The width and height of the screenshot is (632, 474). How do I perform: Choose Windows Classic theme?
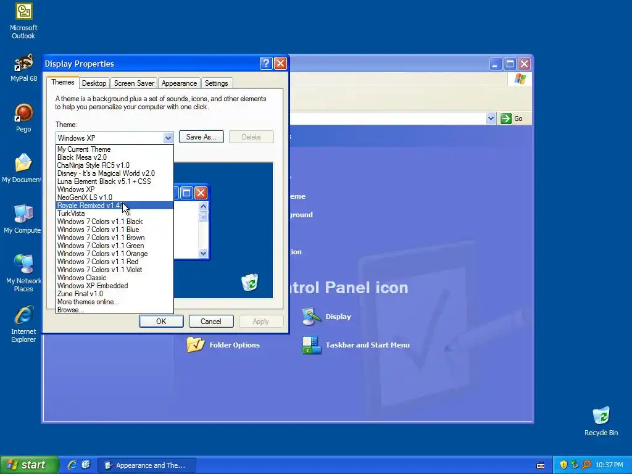click(x=115, y=278)
